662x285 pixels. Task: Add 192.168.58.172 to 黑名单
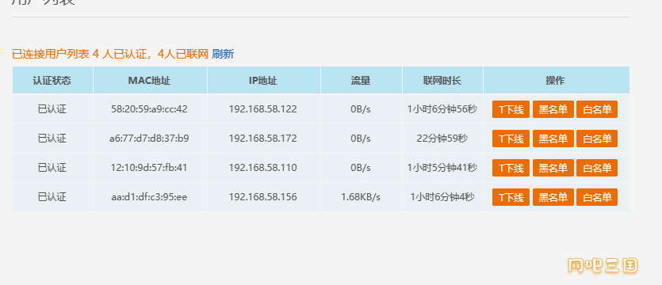coord(553,139)
